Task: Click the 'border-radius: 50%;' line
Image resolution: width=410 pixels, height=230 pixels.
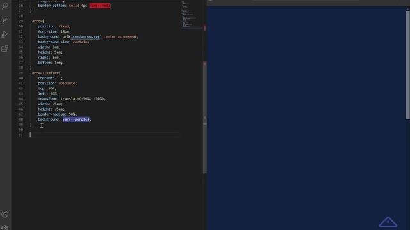Action: point(58,114)
